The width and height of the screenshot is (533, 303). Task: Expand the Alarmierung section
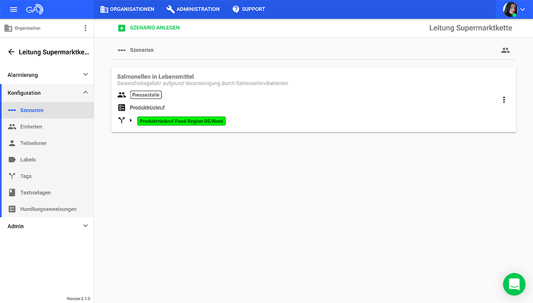tap(85, 75)
